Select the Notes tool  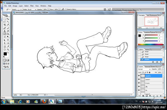coord(4,46)
